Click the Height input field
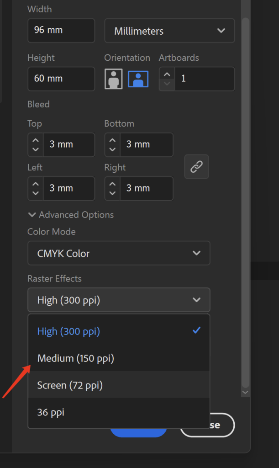 pyautogui.click(x=61, y=79)
